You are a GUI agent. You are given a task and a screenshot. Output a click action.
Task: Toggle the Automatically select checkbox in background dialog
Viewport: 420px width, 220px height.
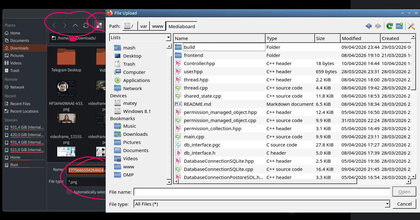[x=69, y=192]
